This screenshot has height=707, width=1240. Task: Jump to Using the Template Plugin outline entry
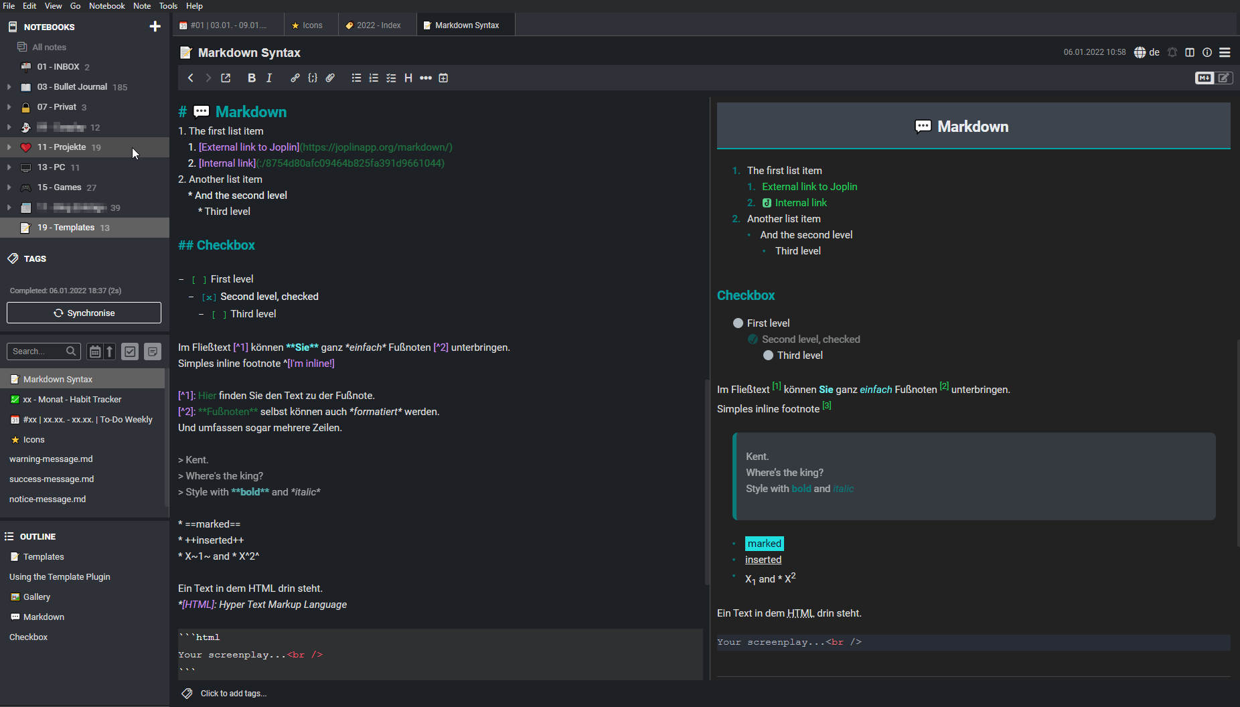[60, 577]
